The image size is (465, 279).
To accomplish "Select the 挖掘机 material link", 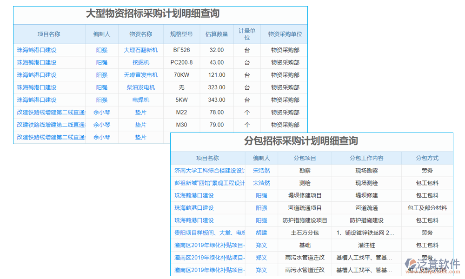I will pyautogui.click(x=141, y=62).
